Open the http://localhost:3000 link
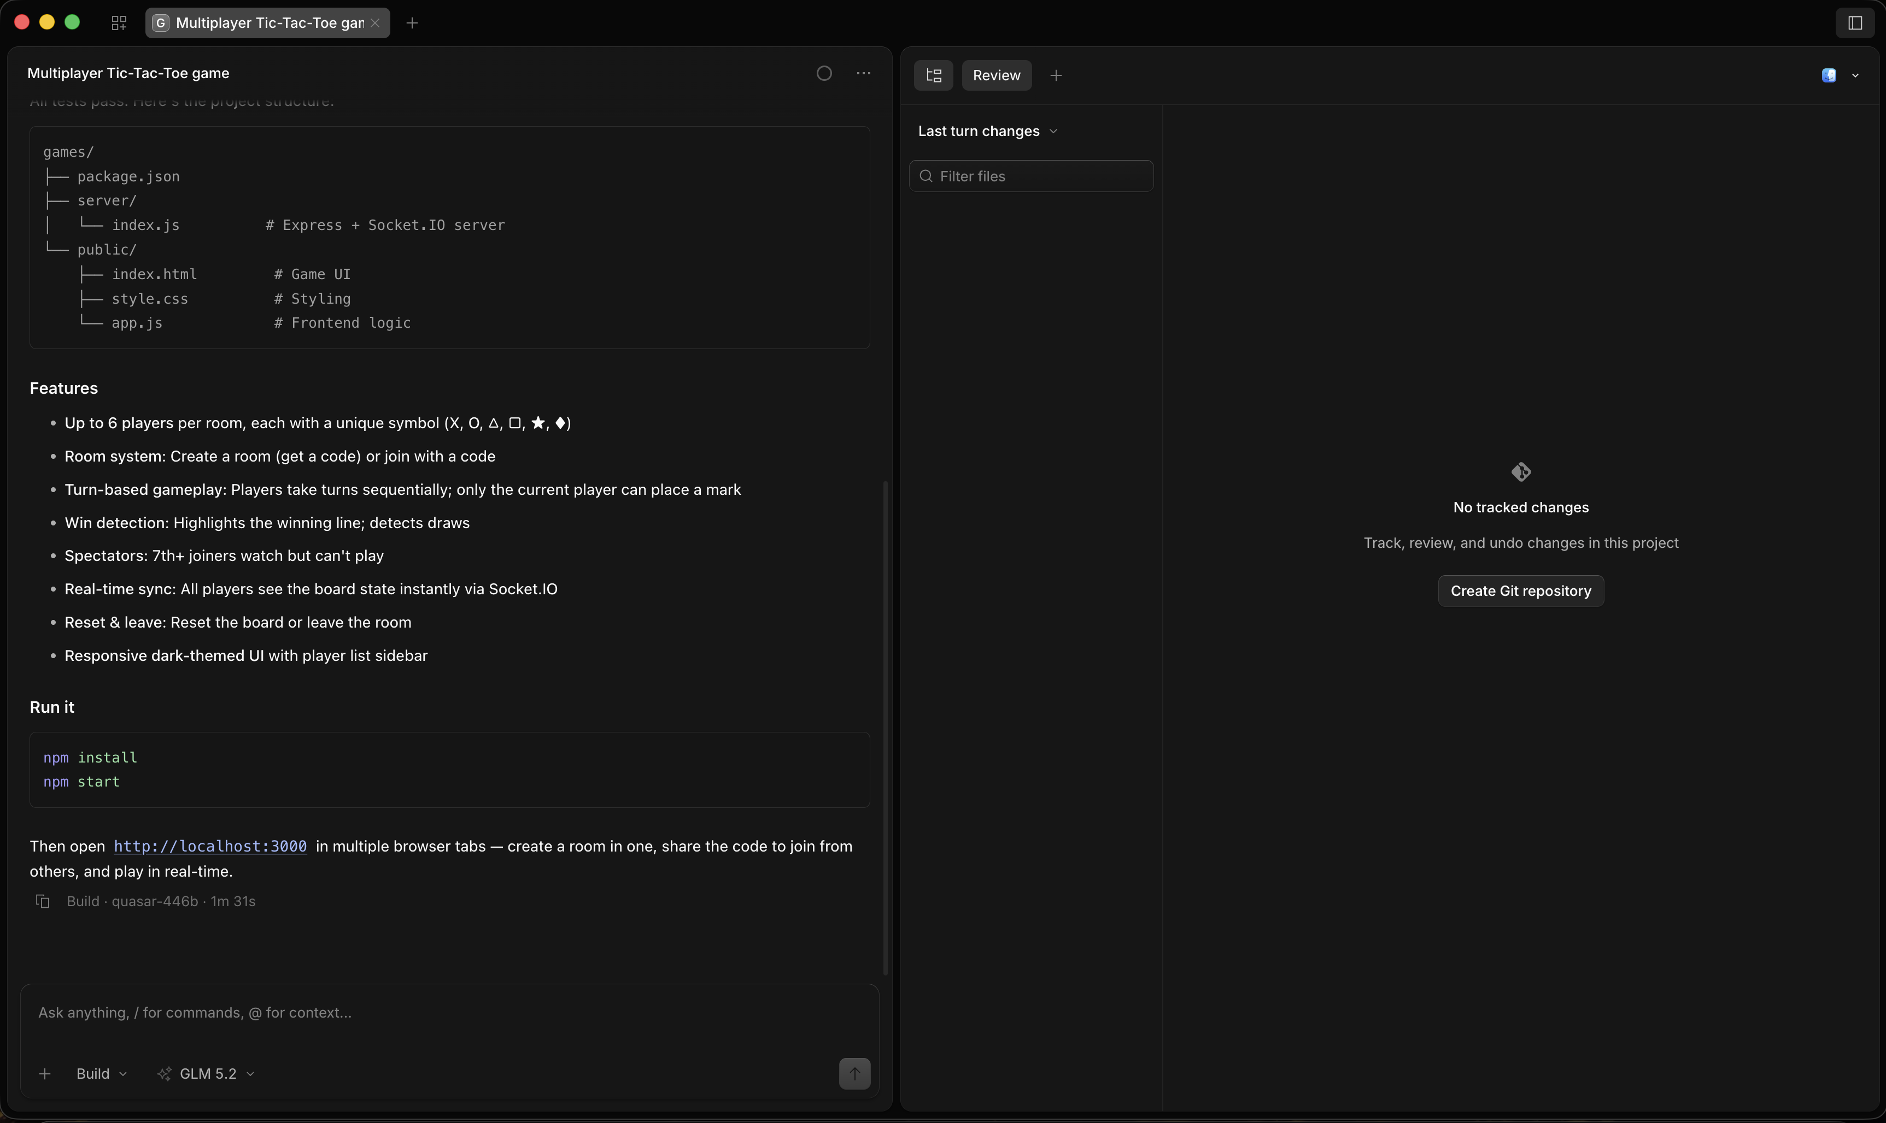This screenshot has height=1123, width=1886. [210, 846]
